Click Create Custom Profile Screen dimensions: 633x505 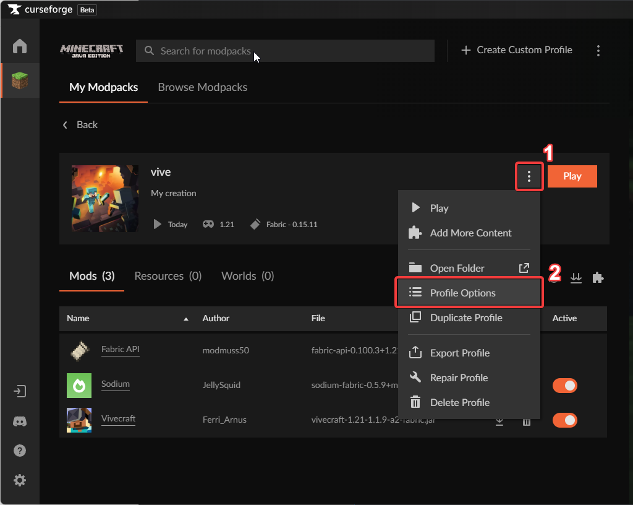coord(517,50)
